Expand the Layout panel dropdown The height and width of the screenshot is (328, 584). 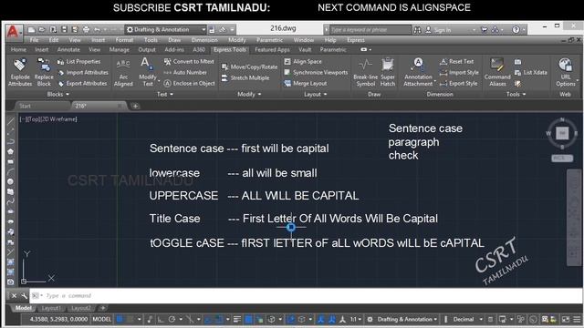point(315,95)
